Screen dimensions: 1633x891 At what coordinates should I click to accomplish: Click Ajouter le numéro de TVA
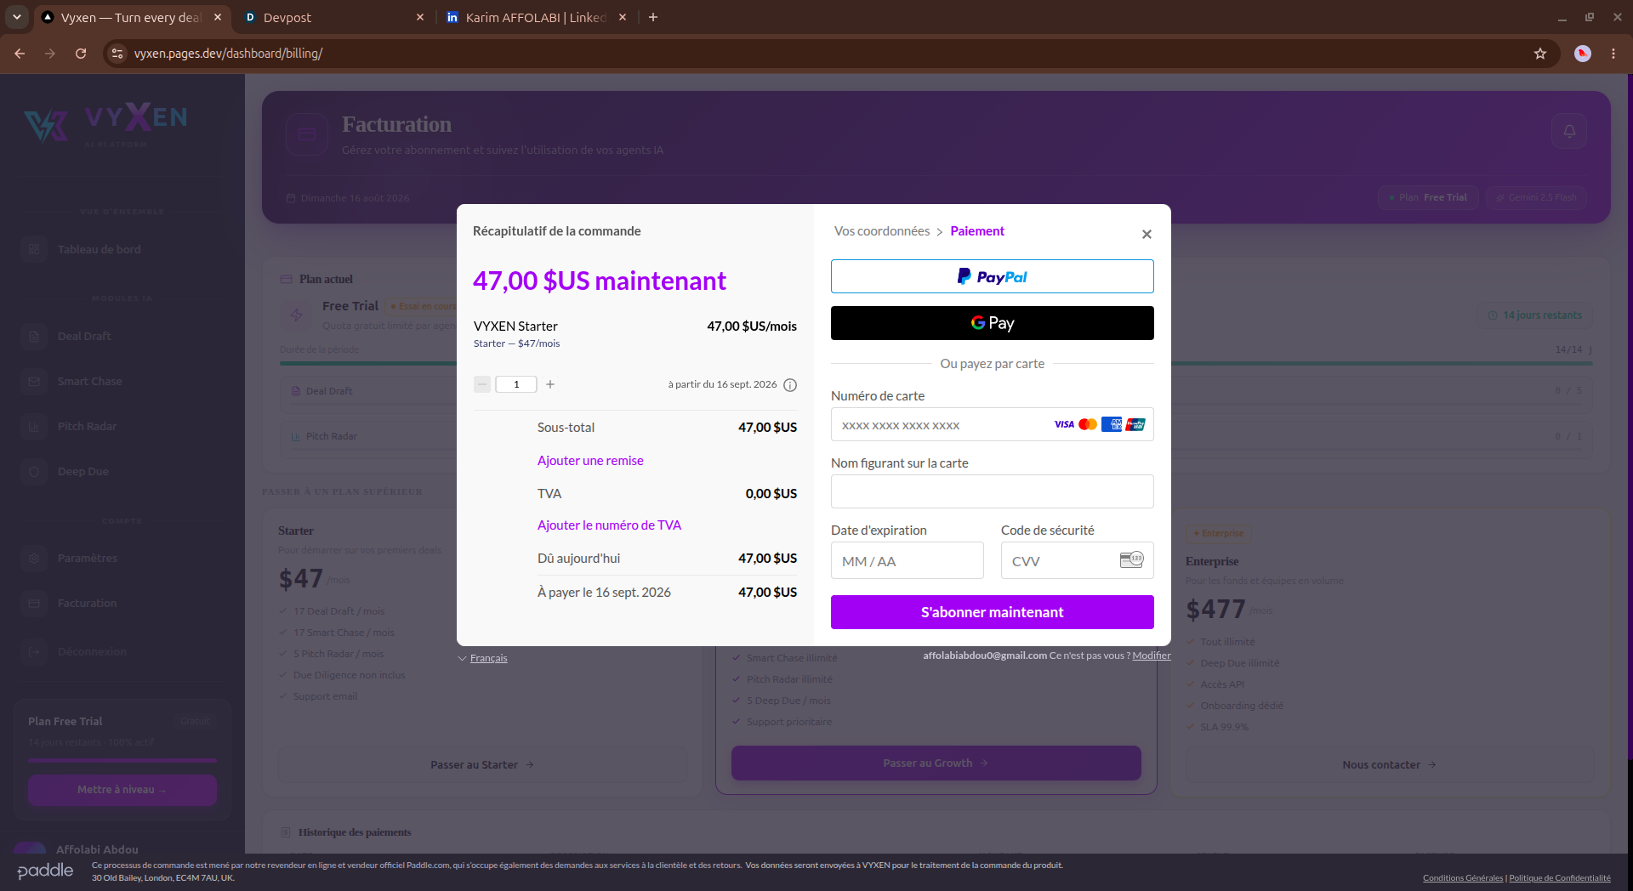(609, 525)
